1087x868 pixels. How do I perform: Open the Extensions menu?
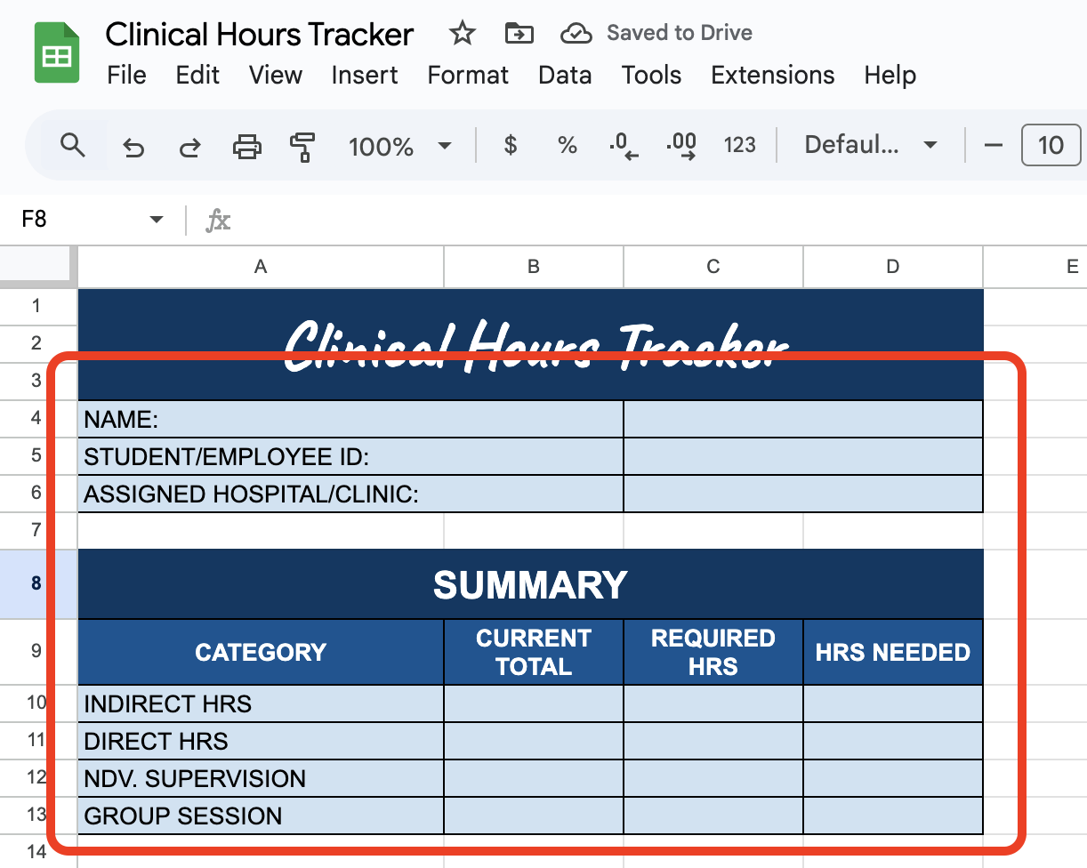[x=772, y=75]
